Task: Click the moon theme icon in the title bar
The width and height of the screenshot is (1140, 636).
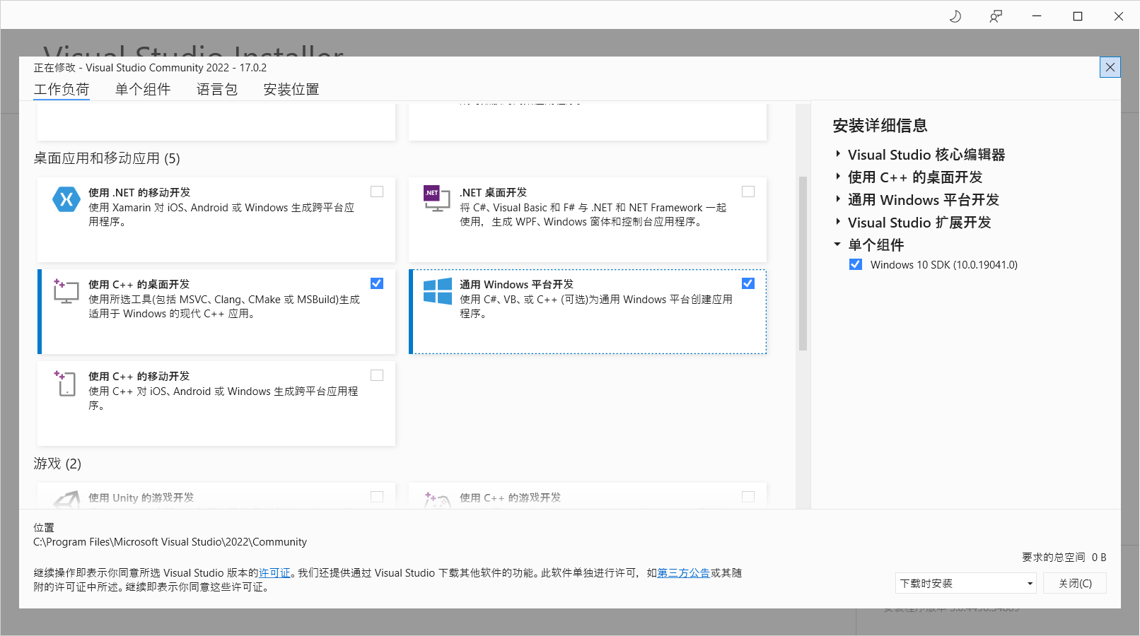Action: coord(955,16)
